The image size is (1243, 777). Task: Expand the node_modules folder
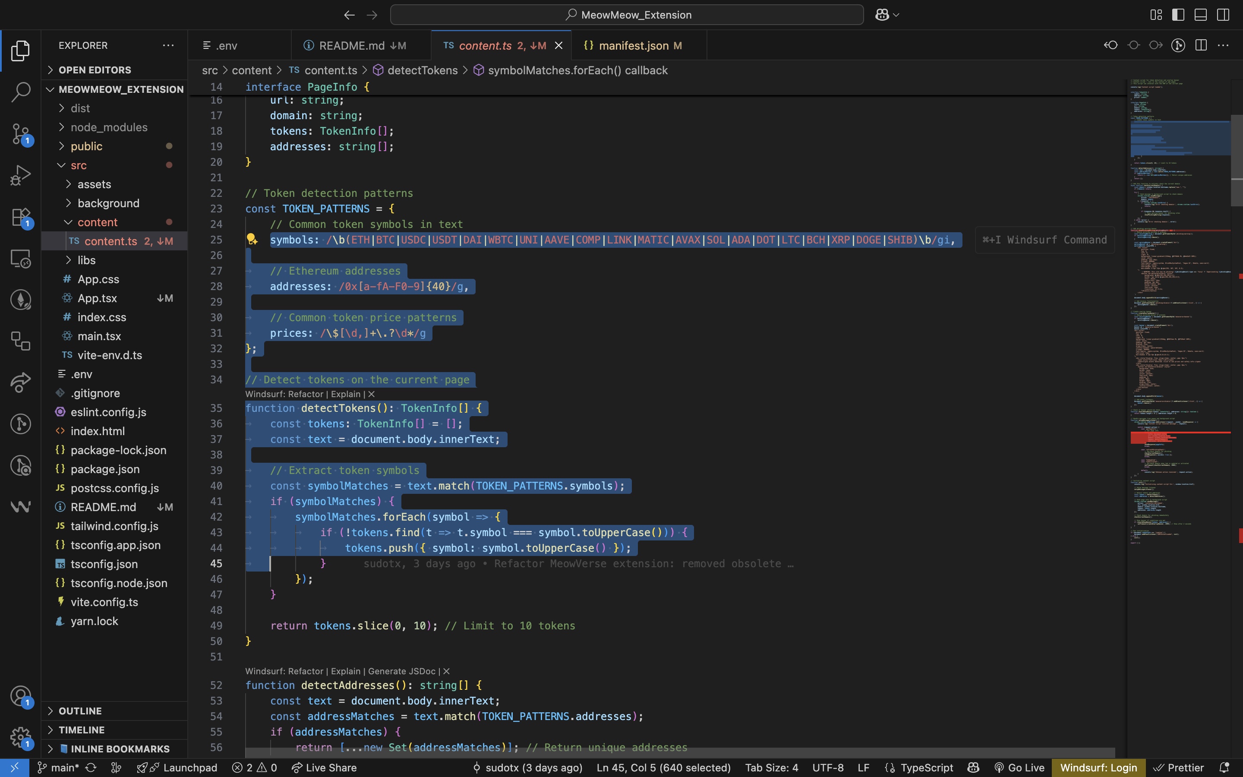coord(109,127)
